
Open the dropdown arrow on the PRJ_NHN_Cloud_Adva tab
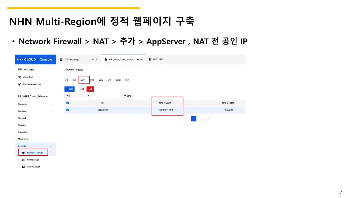coord(142,59)
